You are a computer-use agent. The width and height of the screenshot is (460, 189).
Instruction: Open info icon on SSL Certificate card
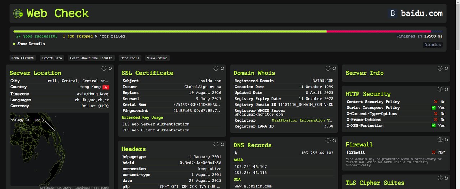click(x=216, y=68)
